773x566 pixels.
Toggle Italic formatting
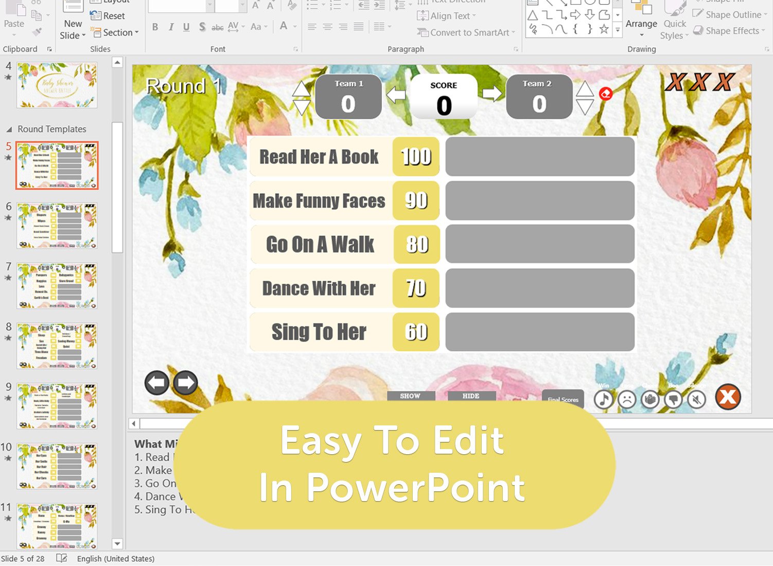(171, 27)
